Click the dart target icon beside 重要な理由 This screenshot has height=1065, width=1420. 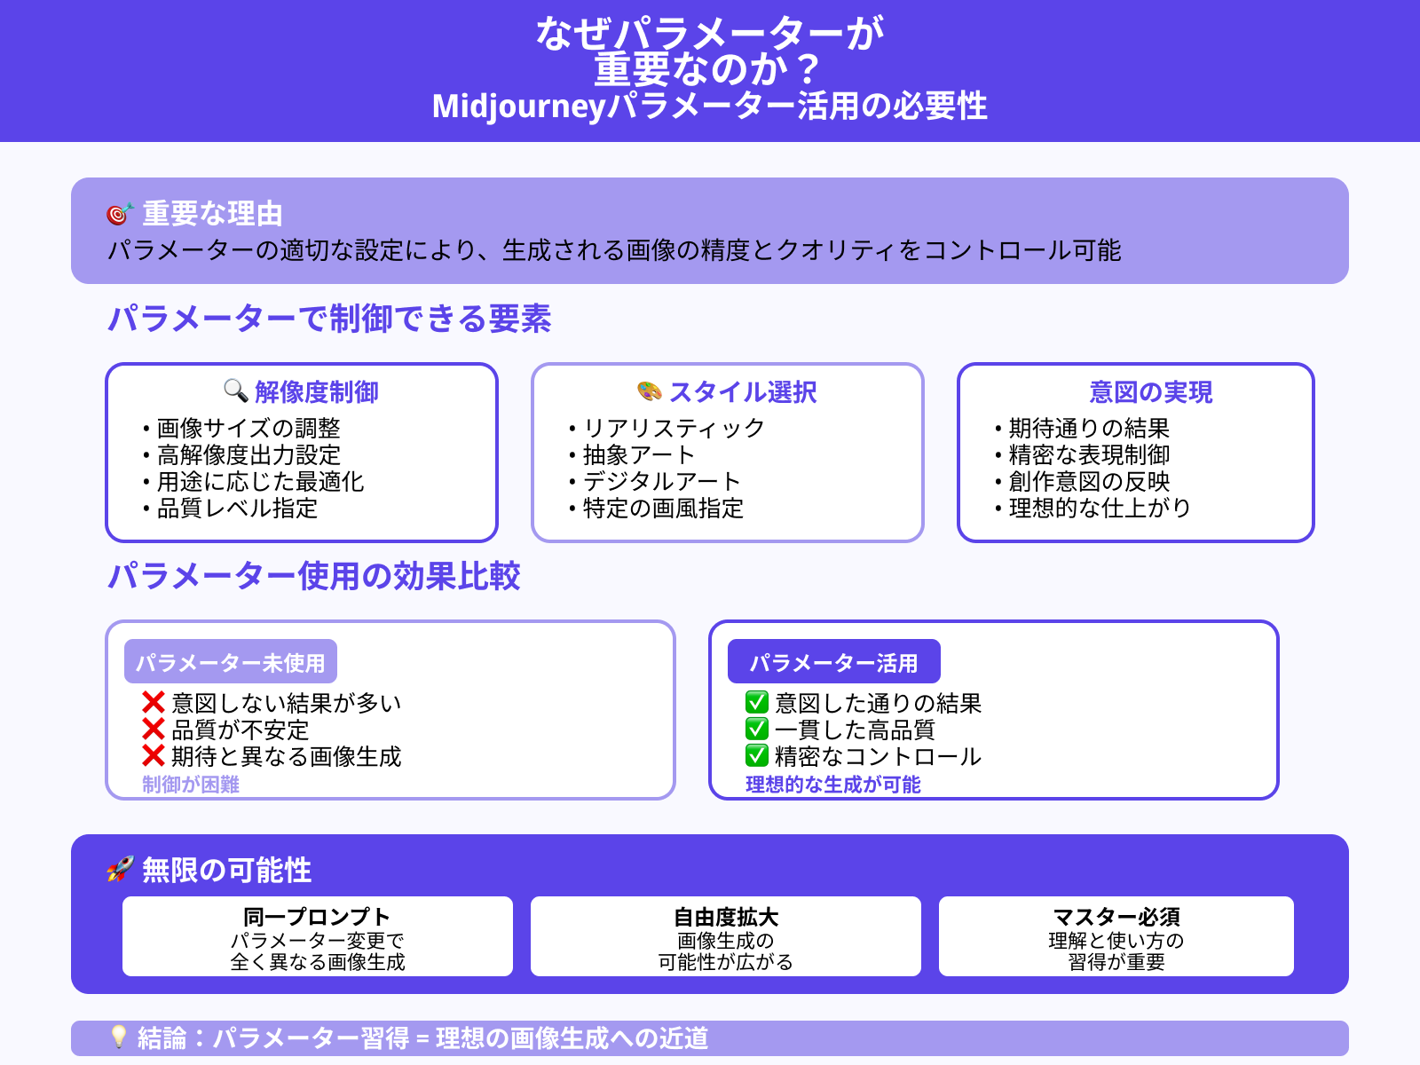(119, 214)
